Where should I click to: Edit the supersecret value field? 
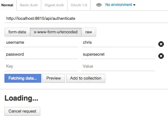[118, 54]
